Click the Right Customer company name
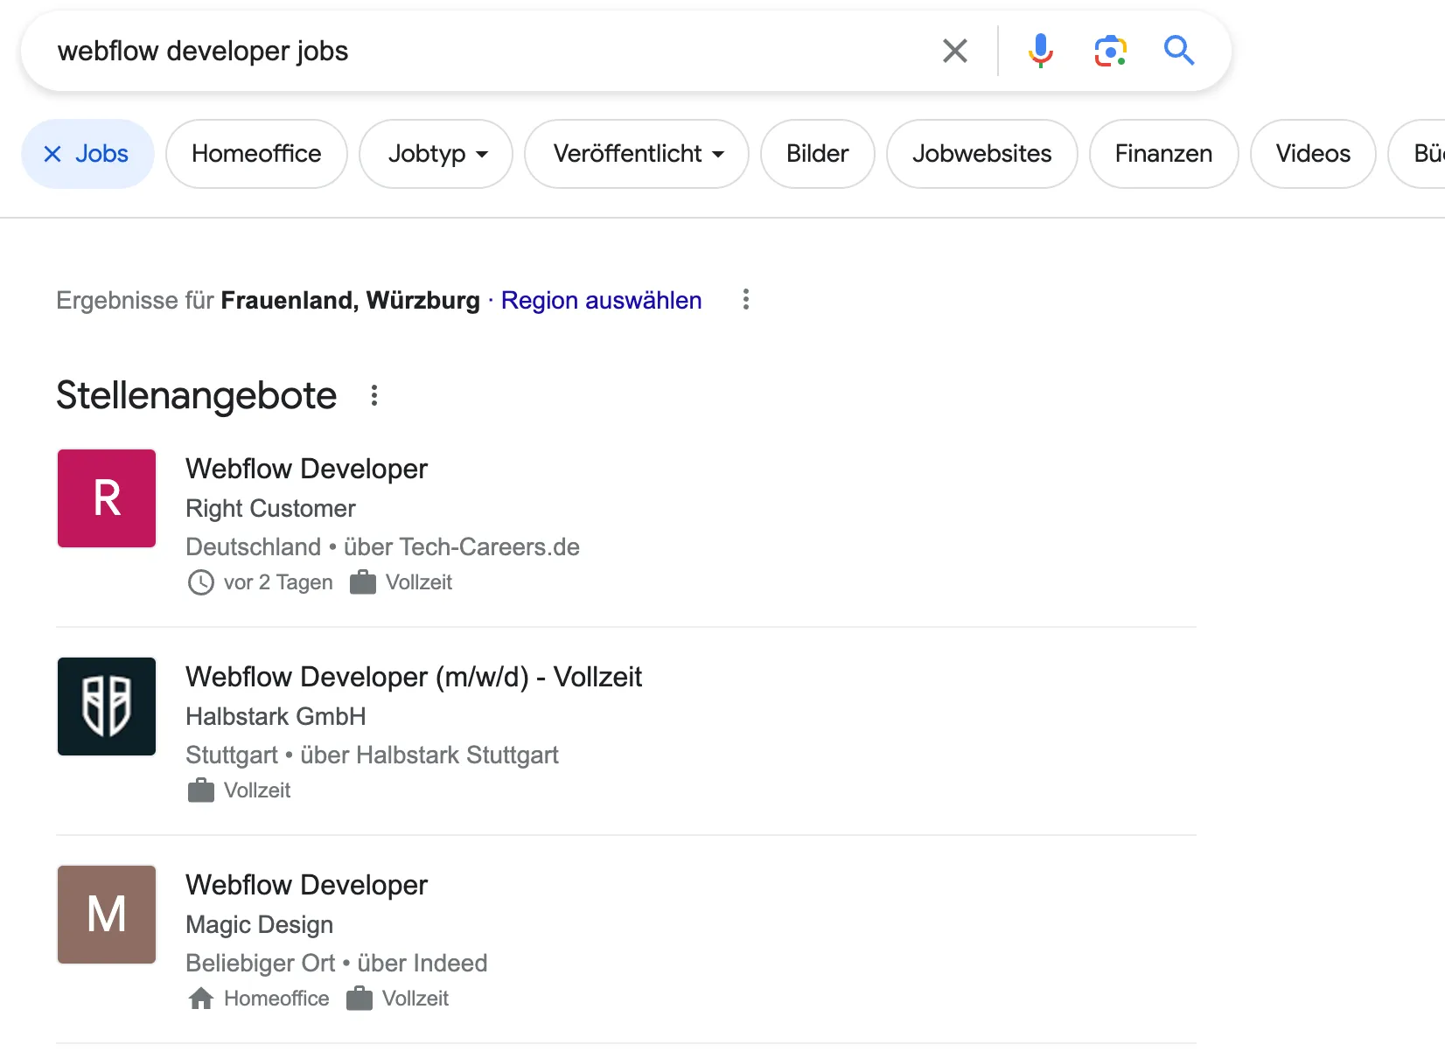1445x1058 pixels. point(270,508)
